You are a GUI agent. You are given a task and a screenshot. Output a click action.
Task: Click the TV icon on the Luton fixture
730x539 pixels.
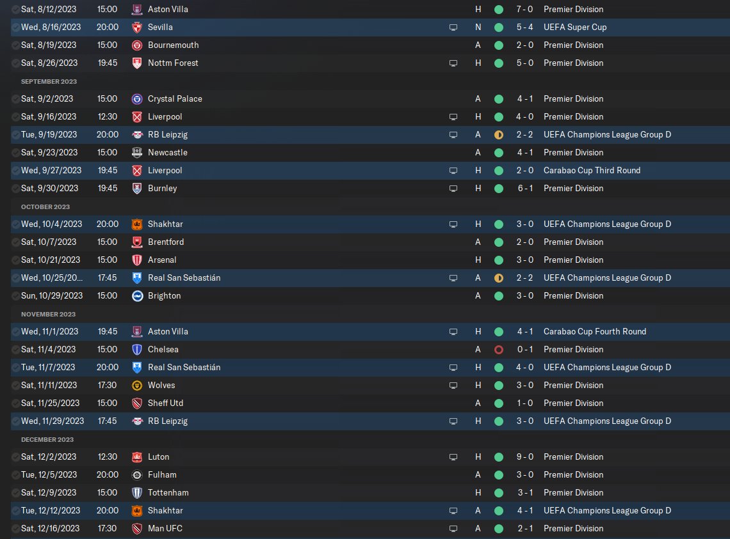coord(453,457)
